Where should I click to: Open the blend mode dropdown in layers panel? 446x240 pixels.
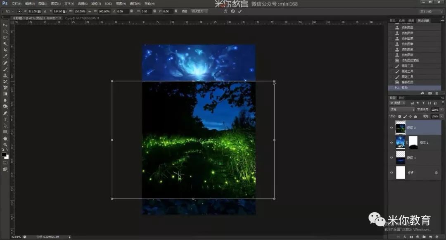(x=402, y=109)
